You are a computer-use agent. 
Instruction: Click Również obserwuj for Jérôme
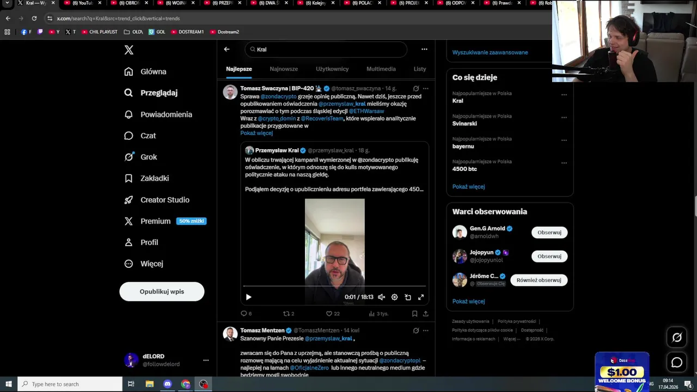tap(539, 280)
